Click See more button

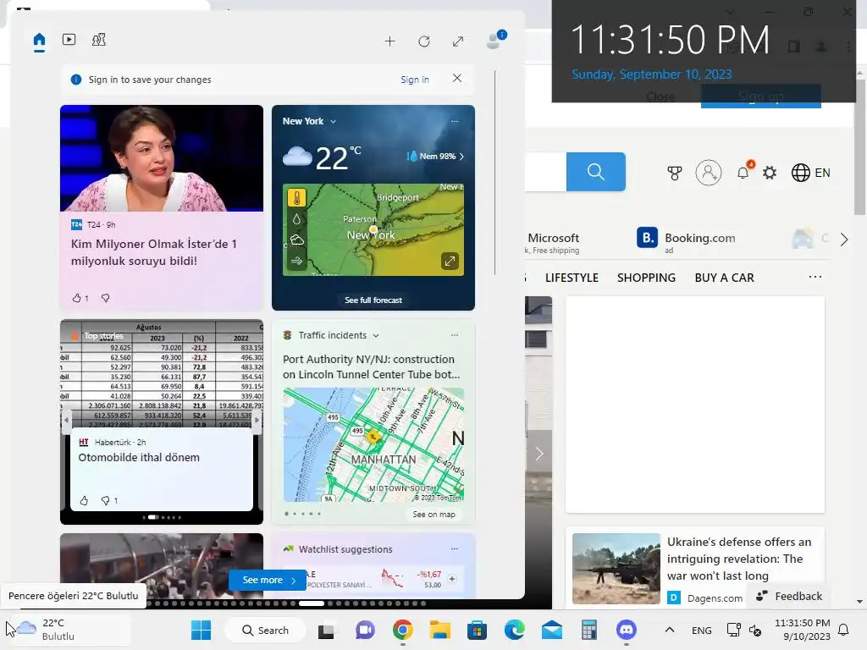(268, 580)
